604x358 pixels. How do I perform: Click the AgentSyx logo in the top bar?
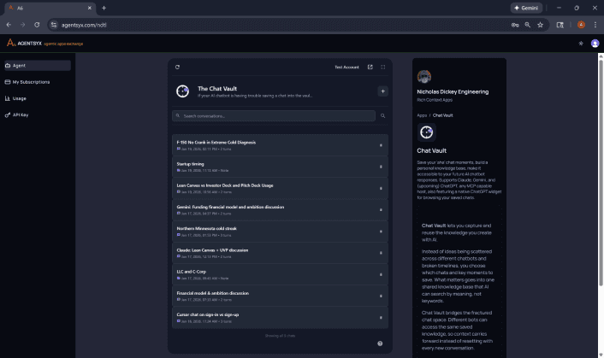click(x=24, y=43)
